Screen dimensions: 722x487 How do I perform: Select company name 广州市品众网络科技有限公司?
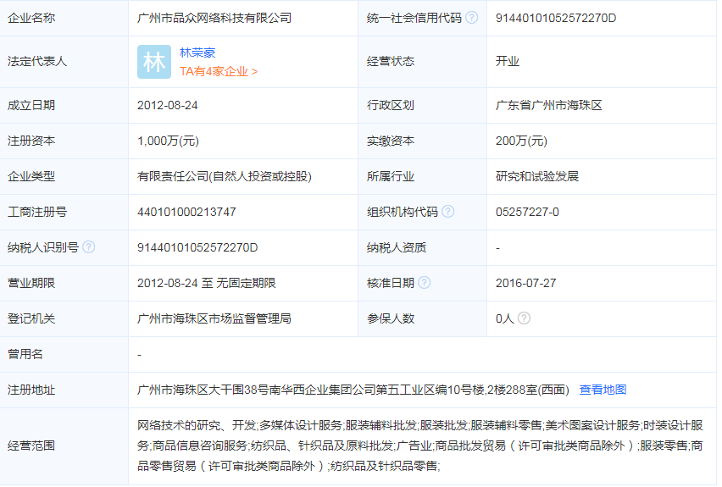(214, 18)
